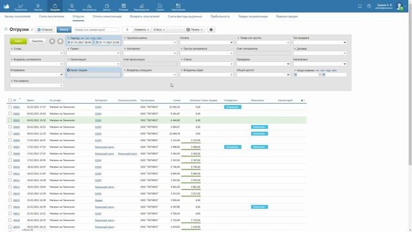Click the Контрагент filter input
Viewport: 412px width, 232px height.
tap(150, 53)
